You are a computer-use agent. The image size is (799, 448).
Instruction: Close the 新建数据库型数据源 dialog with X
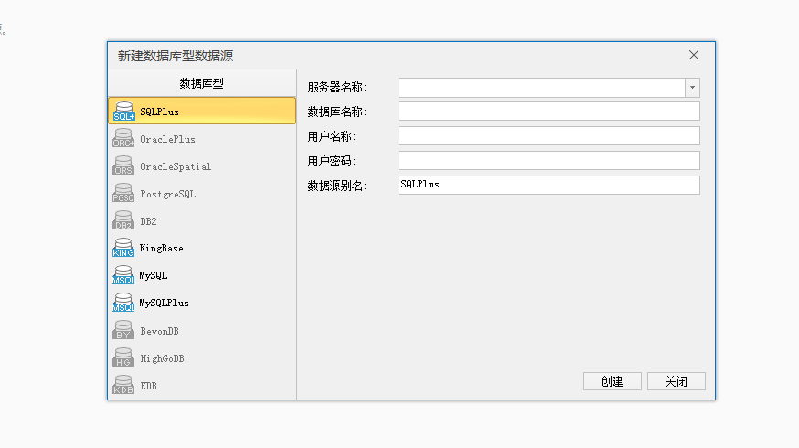[694, 55]
